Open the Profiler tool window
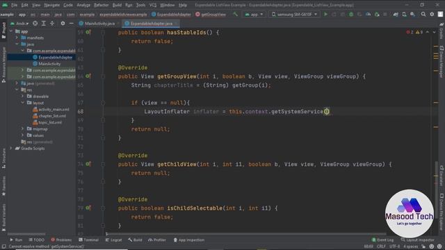Image resolution: width=445 pixels, height=250 pixels. coord(157,240)
